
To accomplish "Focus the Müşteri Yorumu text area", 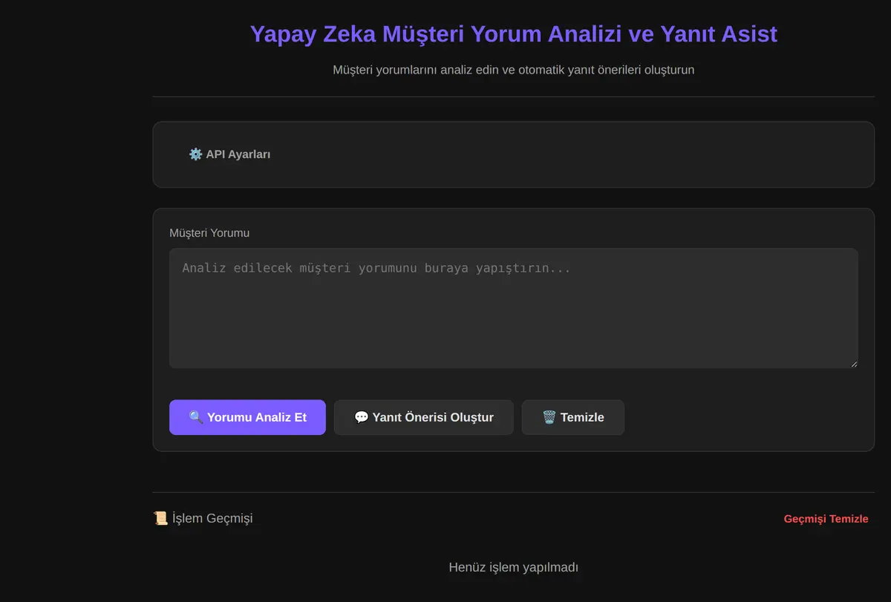I will [514, 308].
